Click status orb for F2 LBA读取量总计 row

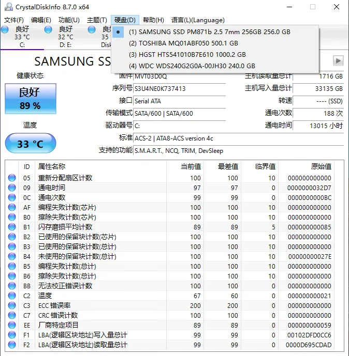click(12, 345)
